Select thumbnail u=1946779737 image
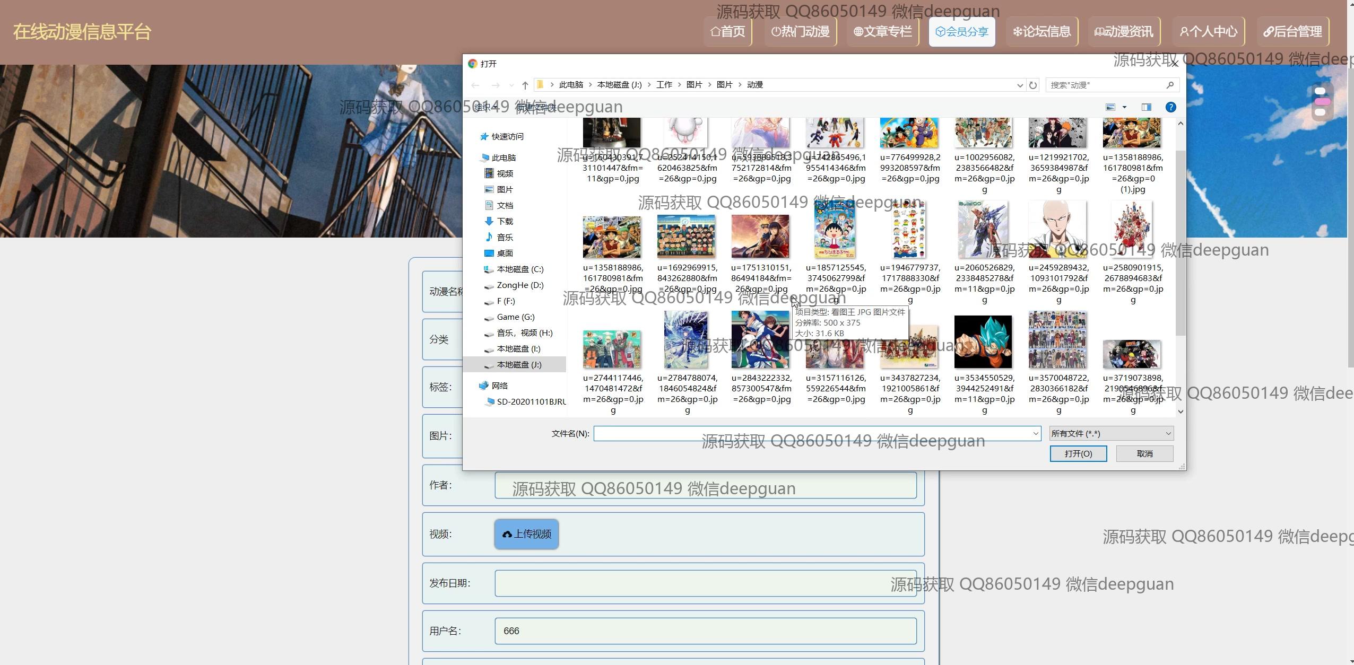 coord(909,229)
